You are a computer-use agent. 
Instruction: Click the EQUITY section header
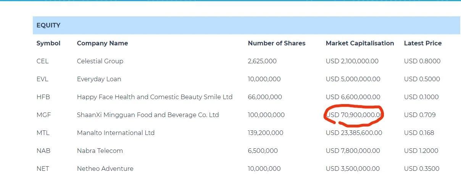coord(48,26)
